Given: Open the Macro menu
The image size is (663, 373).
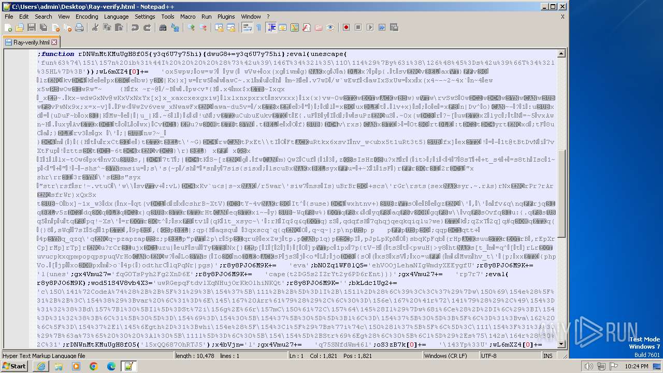Looking at the screenshot, I should coord(188,17).
